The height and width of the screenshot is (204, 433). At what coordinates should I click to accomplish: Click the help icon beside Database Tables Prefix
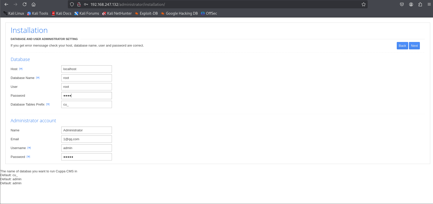click(48, 104)
